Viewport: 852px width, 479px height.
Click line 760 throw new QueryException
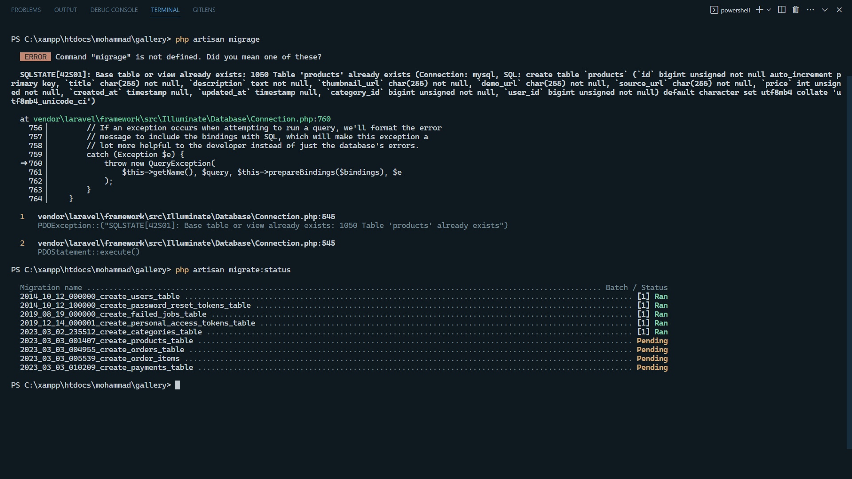point(160,163)
